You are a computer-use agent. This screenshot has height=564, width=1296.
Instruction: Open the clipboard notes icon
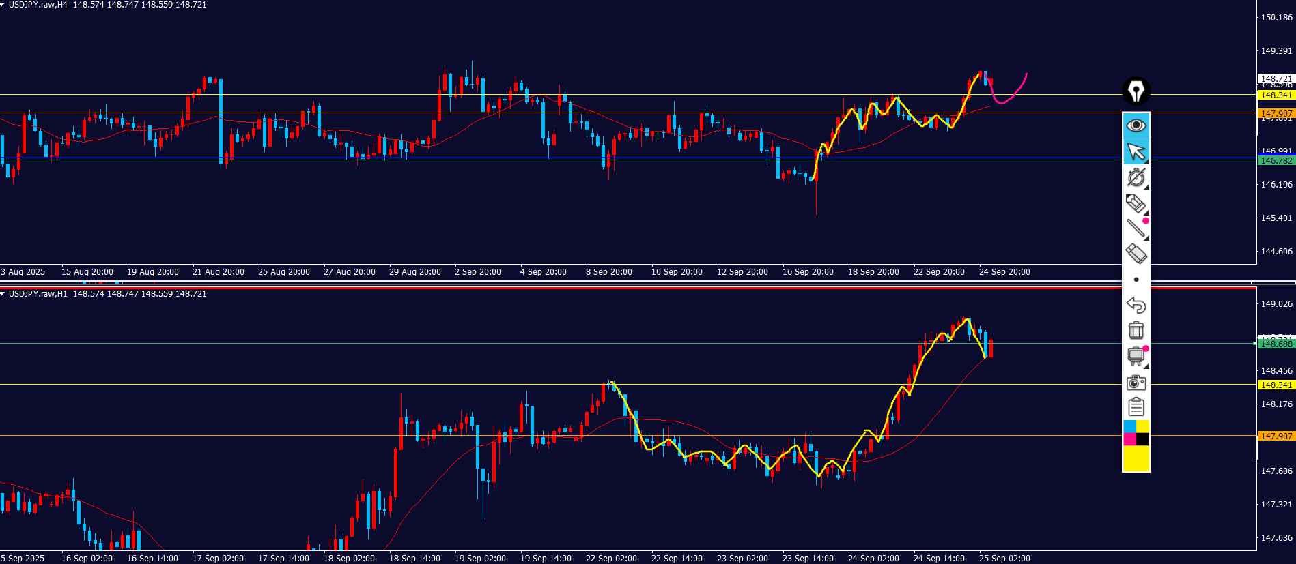tap(1136, 407)
